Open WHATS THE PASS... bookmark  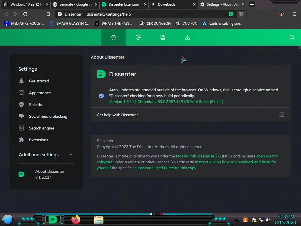pyautogui.click(x=113, y=24)
